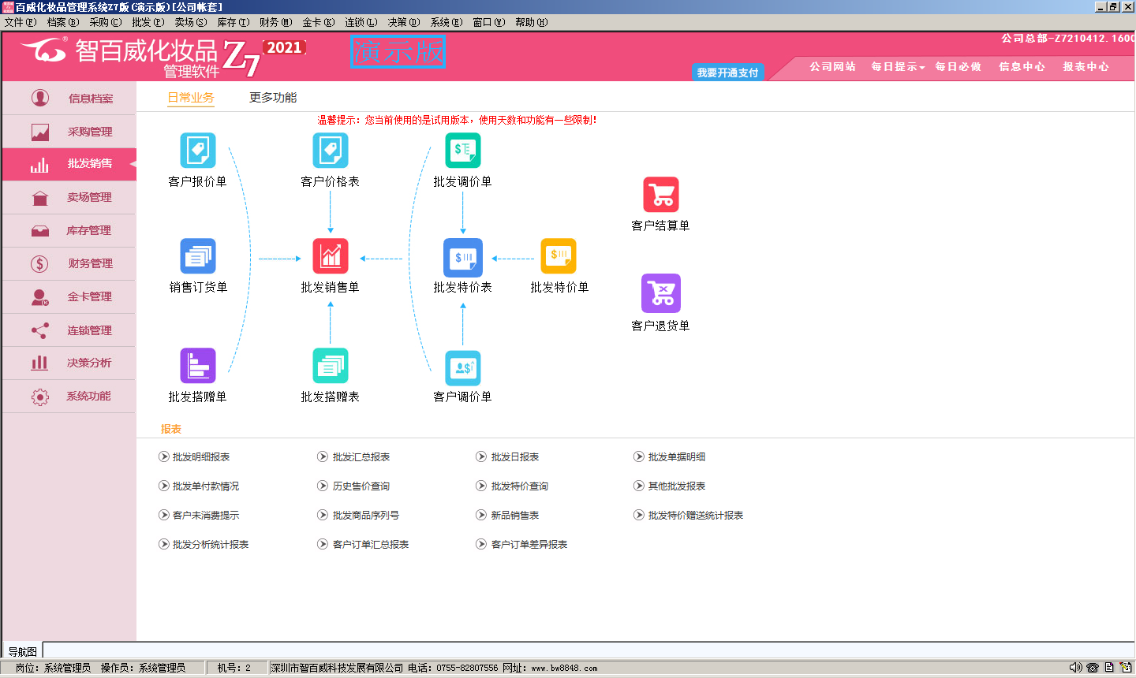Open the 批发特价单 yellow icon
The height and width of the screenshot is (678, 1136).
coord(559,256)
